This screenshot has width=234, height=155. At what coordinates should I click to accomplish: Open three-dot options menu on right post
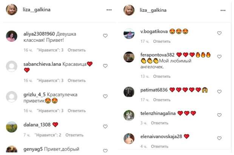[223, 11]
